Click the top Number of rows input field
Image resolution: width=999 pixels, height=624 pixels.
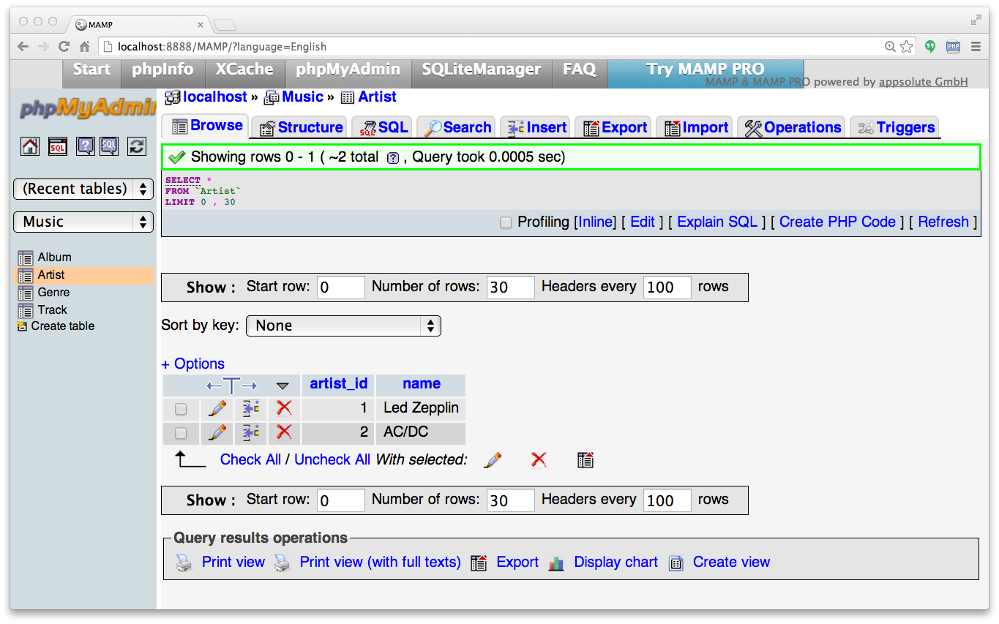[x=511, y=287]
